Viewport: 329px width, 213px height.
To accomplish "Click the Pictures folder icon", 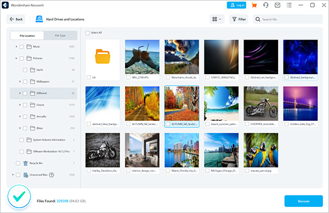I will click(29, 58).
